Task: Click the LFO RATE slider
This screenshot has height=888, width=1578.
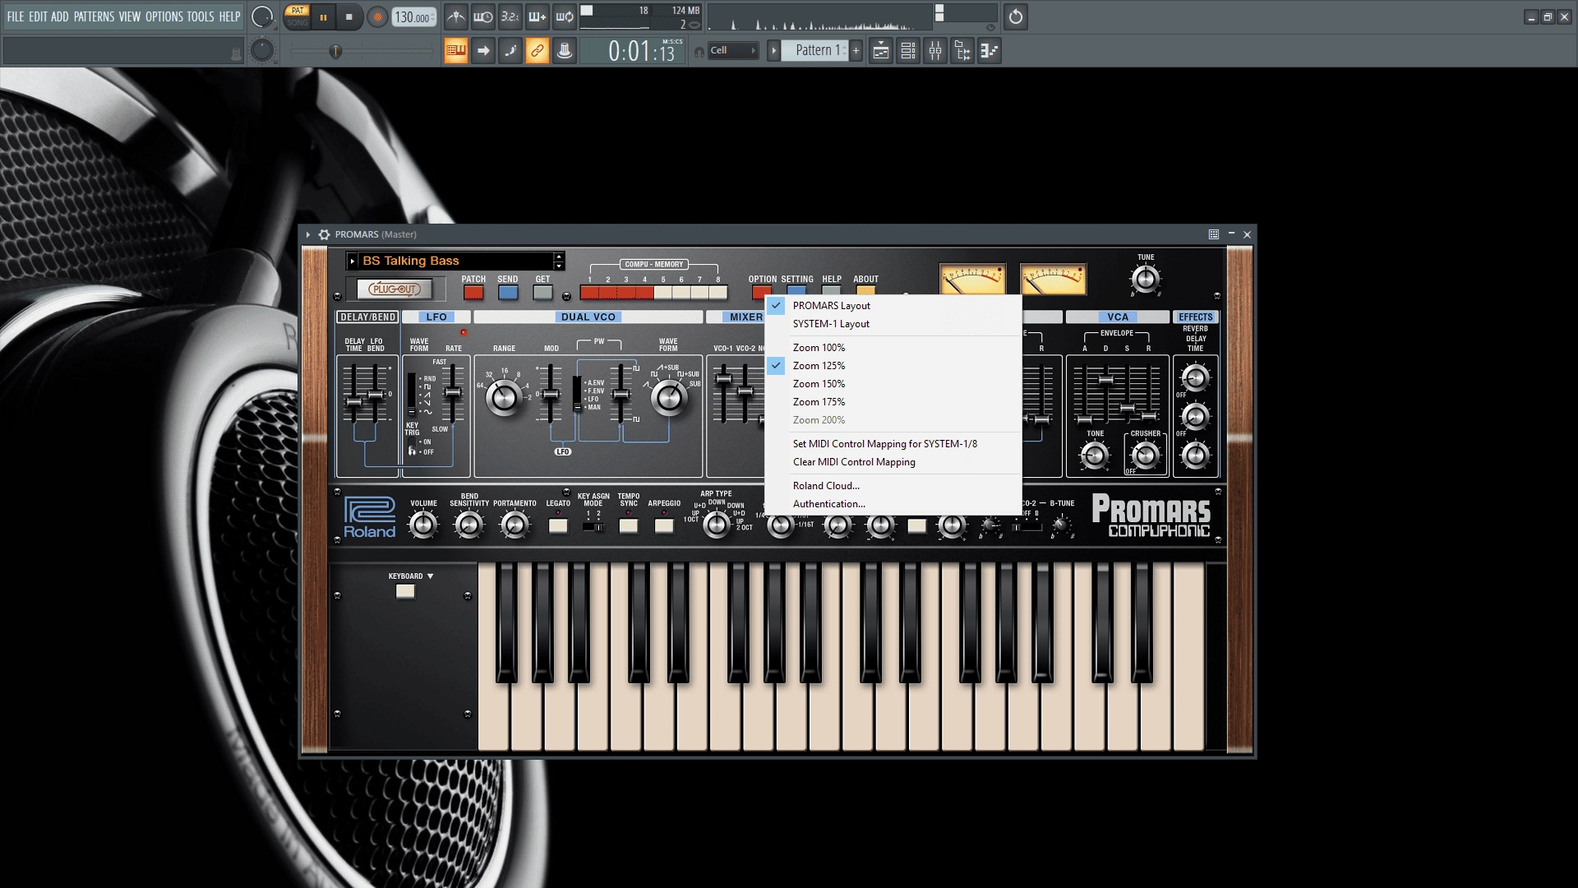Action: [452, 393]
